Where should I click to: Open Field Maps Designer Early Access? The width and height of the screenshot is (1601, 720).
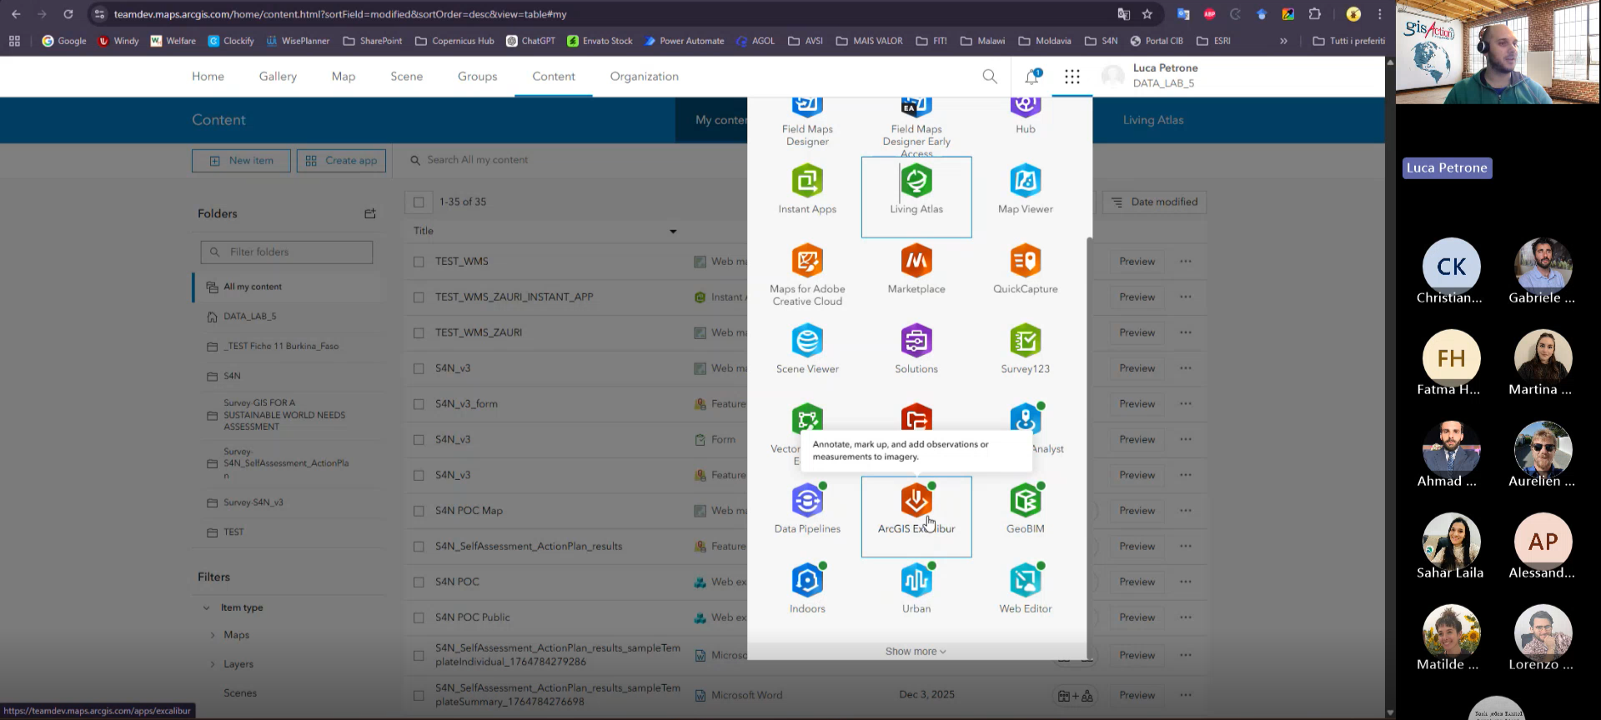[916, 127]
